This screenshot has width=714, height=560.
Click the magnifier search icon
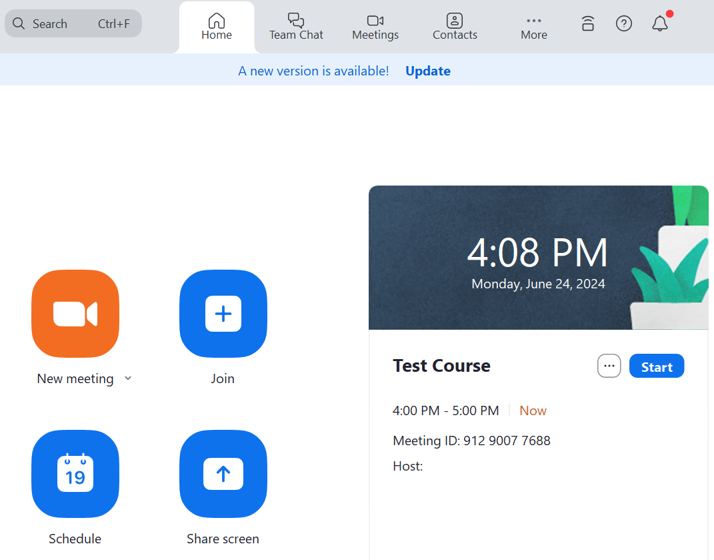19,23
